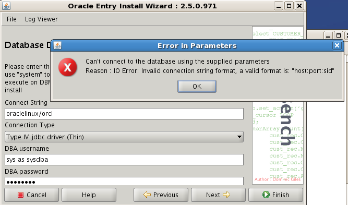Click the 'Can't connect to the database' message
The image size is (348, 205).
point(177,61)
